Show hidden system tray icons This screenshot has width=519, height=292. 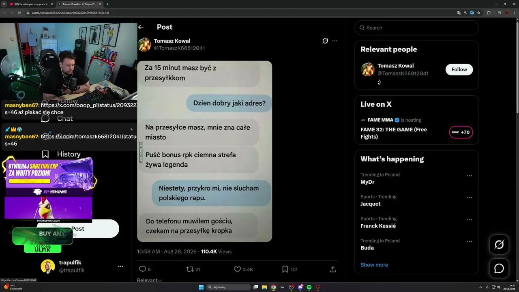click(481, 287)
